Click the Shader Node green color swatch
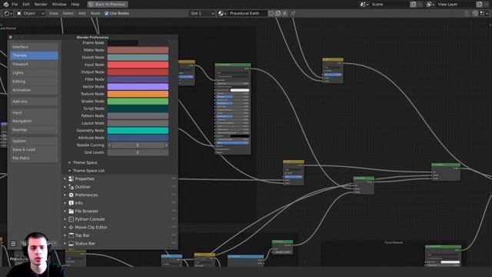 point(138,102)
